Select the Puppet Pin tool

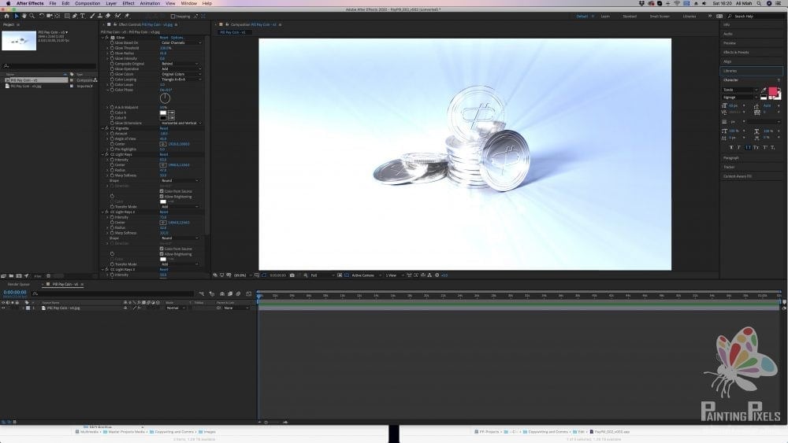(x=126, y=16)
